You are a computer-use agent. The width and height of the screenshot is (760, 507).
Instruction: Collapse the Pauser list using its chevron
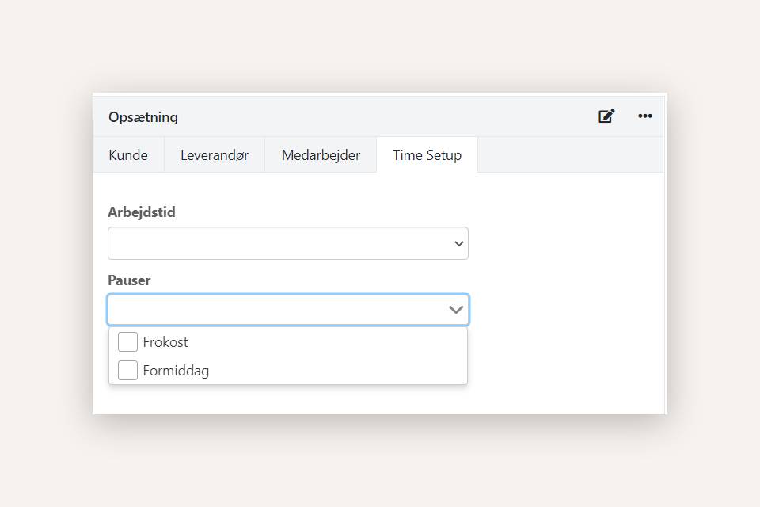[x=456, y=310]
